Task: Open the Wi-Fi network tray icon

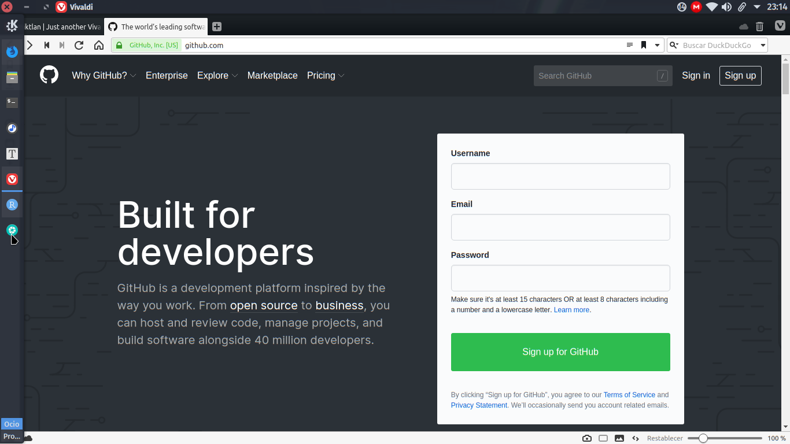Action: 711,7
